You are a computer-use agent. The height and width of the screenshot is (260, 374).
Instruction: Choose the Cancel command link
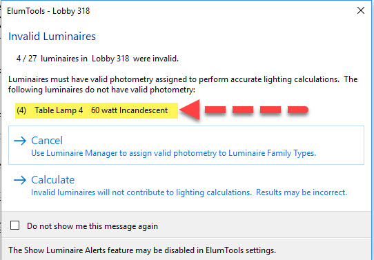coord(186,145)
